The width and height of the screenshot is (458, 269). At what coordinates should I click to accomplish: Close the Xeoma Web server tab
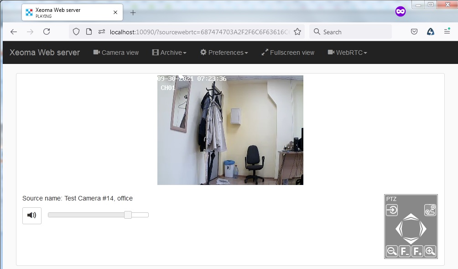coord(115,12)
